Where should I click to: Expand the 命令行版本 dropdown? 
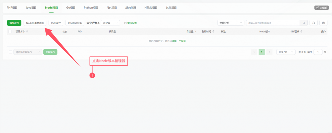[111, 23]
